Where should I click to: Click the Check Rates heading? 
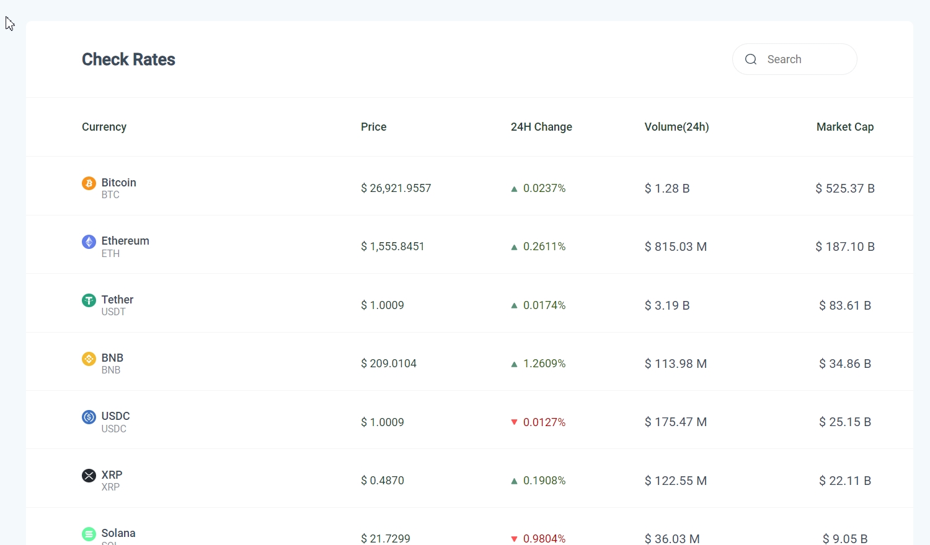click(128, 59)
